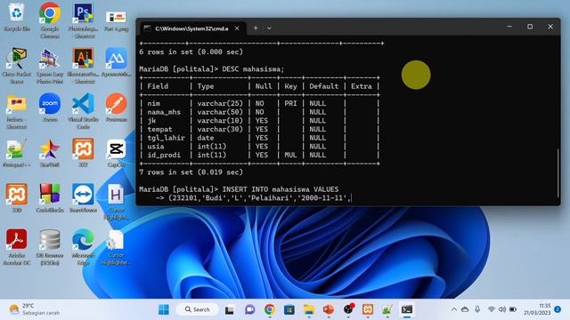Screen dimensions: 570x320
Task: Close the cmd.exe terminal tab
Action: pyautogui.click(x=237, y=28)
